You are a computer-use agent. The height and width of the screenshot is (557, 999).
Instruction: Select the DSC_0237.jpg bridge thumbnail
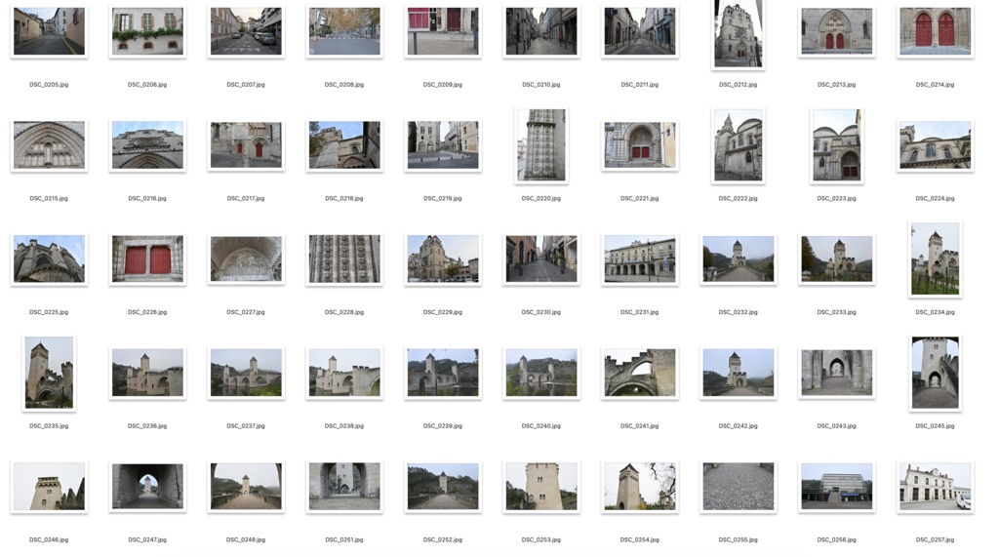[x=246, y=373]
